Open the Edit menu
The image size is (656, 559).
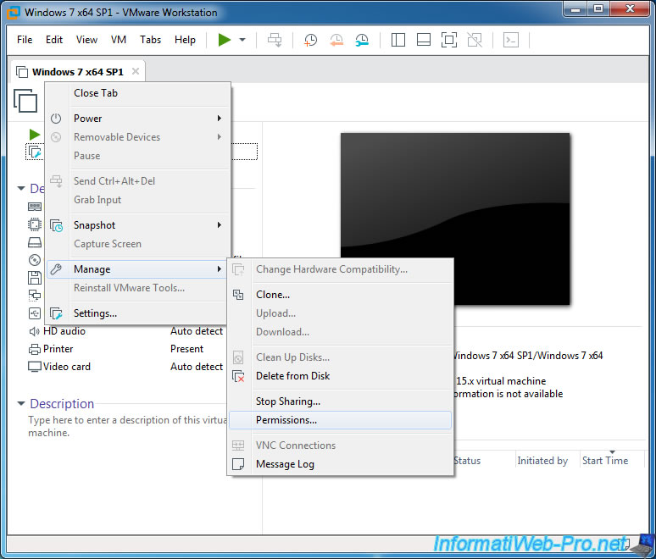coord(54,40)
